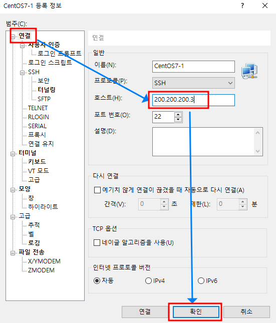Click the session computer network icon
Image resolution: width=276 pixels, height=323 pixels.
point(249,71)
